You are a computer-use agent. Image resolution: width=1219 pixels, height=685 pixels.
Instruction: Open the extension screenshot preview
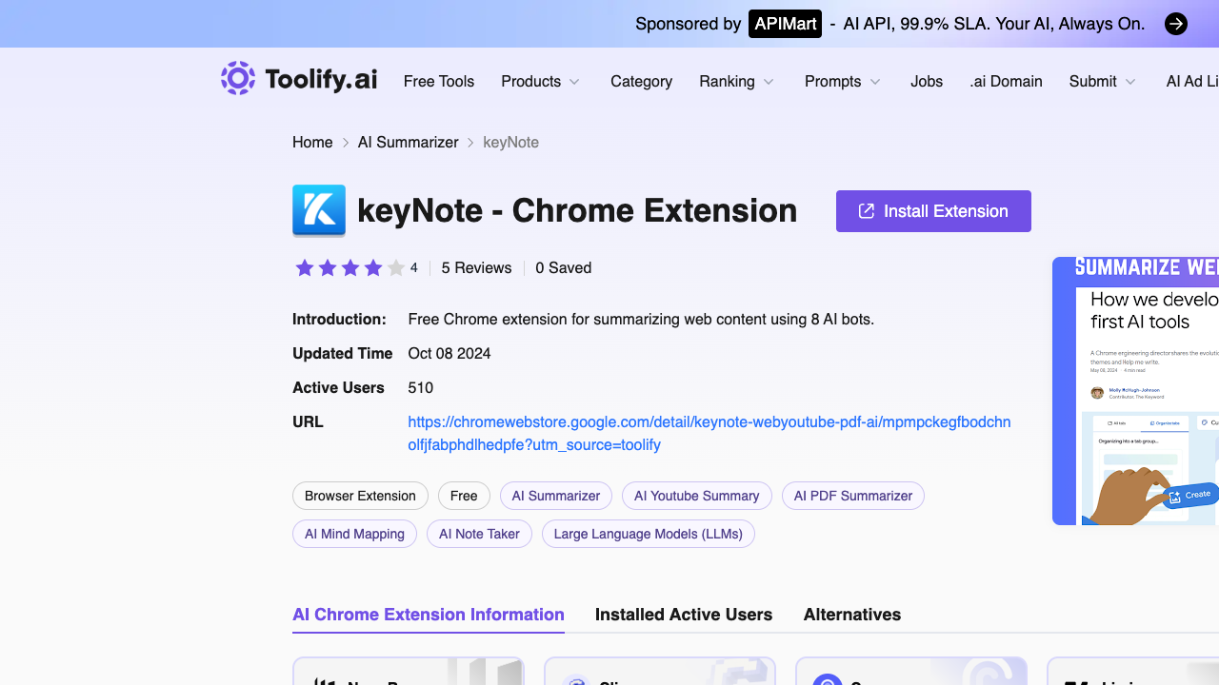pyautogui.click(x=1135, y=391)
